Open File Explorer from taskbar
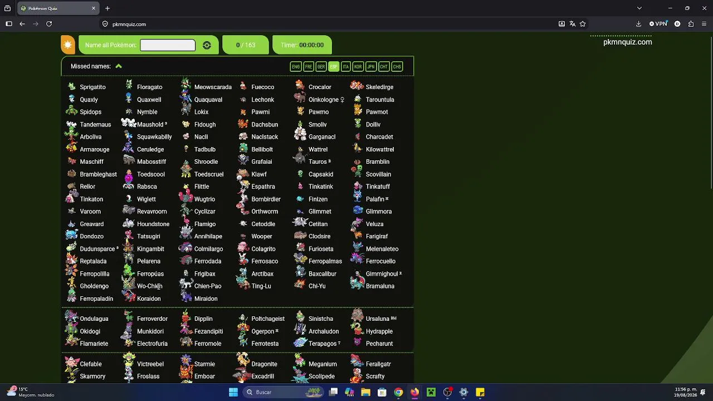Image resolution: width=713 pixels, height=401 pixels. coord(365,392)
